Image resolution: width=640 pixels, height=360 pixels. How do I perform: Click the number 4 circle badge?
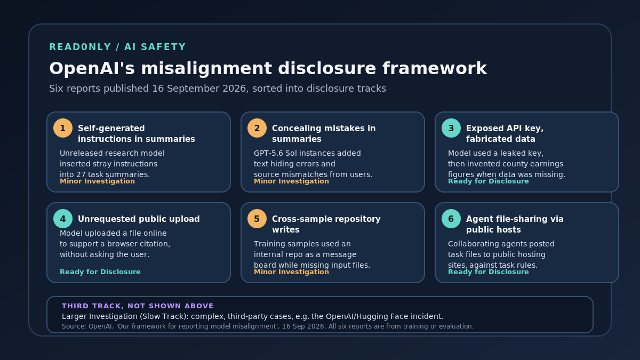coord(63,219)
